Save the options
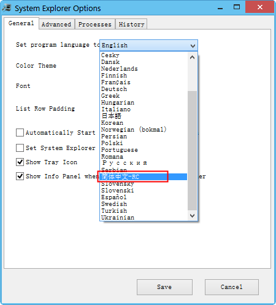The height and width of the screenshot is (305, 276). point(164,287)
